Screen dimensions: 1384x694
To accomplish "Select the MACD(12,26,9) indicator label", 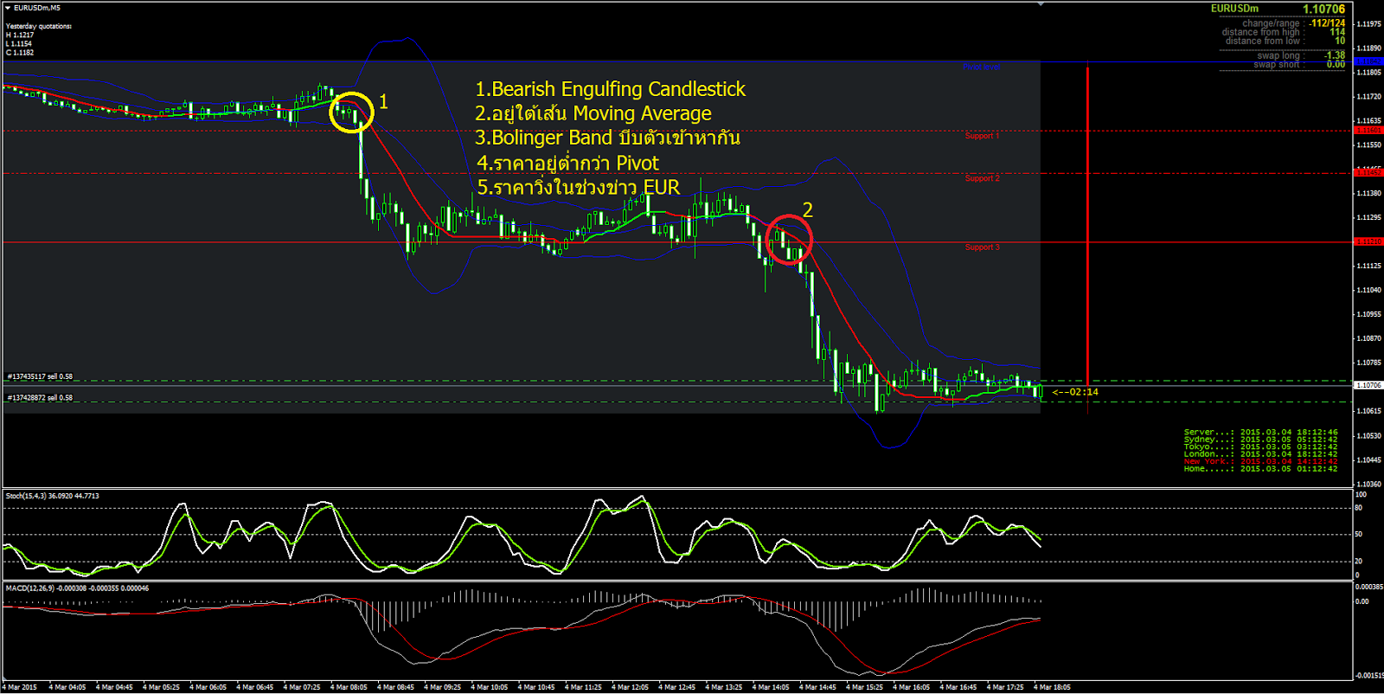I will coord(77,588).
